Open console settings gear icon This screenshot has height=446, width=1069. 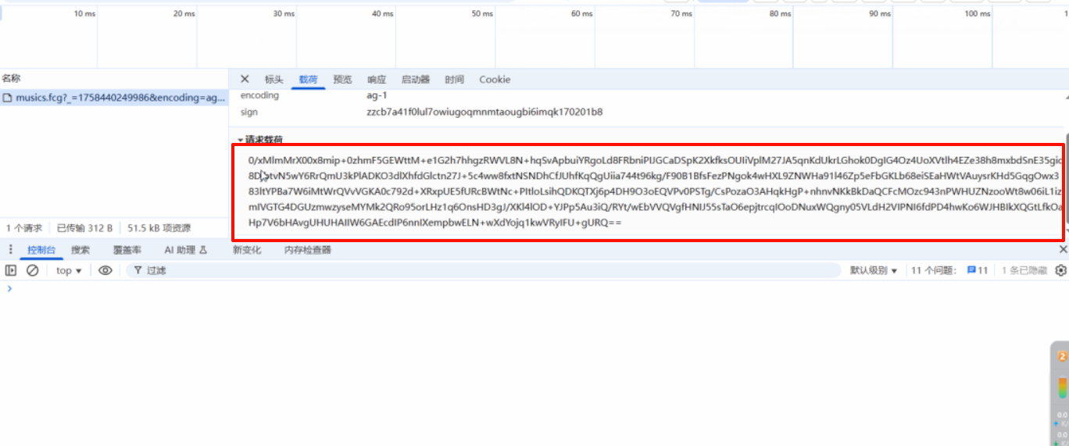tap(1060, 270)
